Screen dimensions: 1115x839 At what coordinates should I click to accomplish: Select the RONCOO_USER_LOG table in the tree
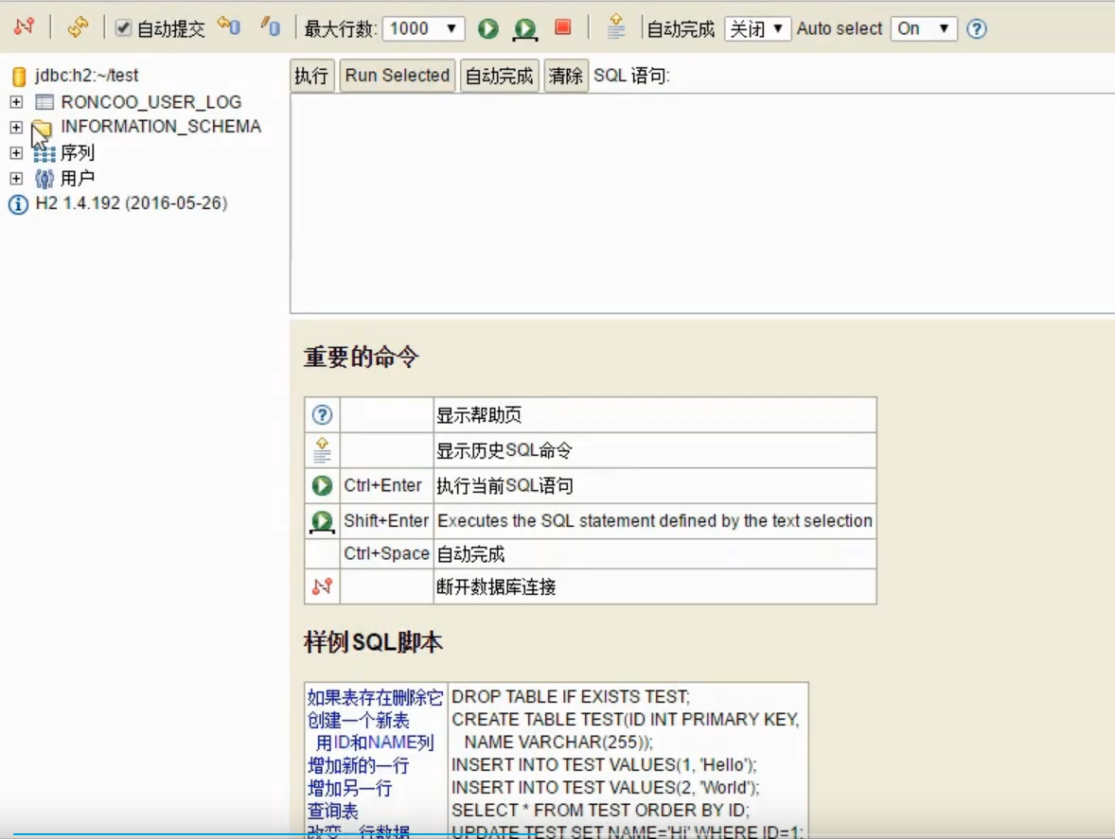point(150,102)
